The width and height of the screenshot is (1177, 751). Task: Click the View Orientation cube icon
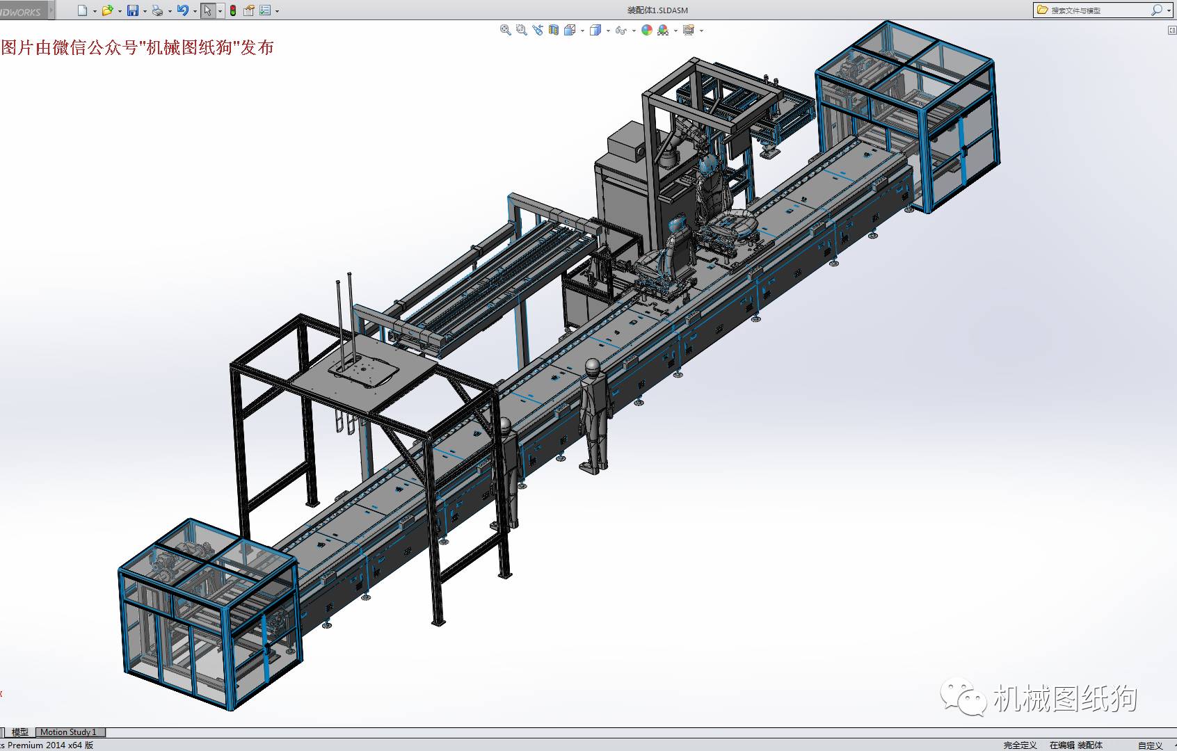coord(570,30)
